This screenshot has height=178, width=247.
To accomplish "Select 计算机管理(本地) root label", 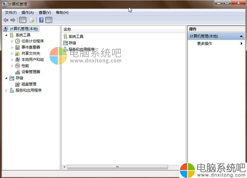I will click(24, 29).
